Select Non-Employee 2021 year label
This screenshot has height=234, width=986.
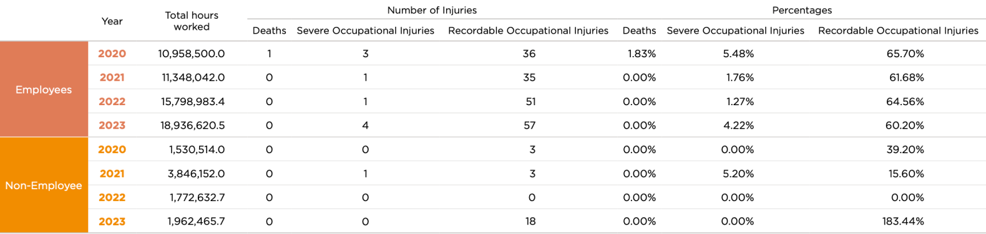112,174
